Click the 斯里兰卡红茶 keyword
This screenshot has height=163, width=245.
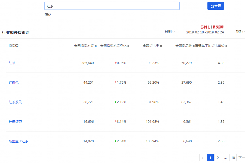[18, 141]
